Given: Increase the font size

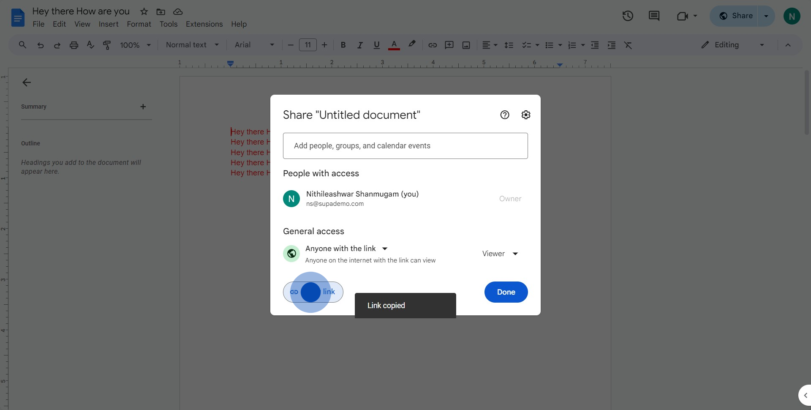Looking at the screenshot, I should pyautogui.click(x=324, y=45).
